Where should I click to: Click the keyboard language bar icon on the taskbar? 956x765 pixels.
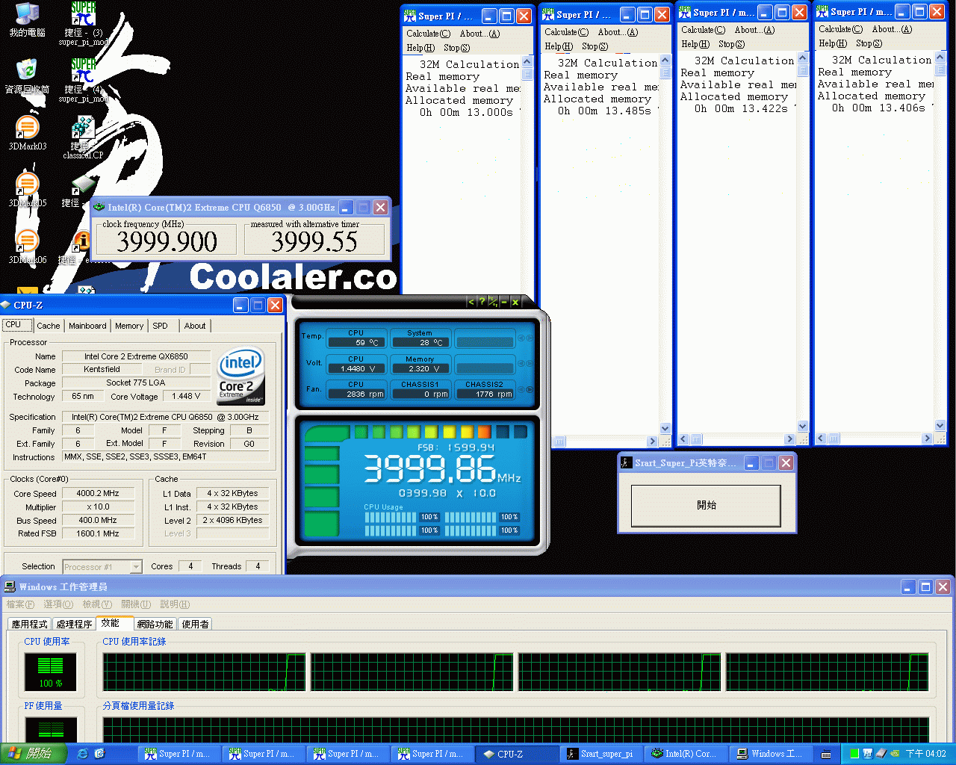coord(826,754)
